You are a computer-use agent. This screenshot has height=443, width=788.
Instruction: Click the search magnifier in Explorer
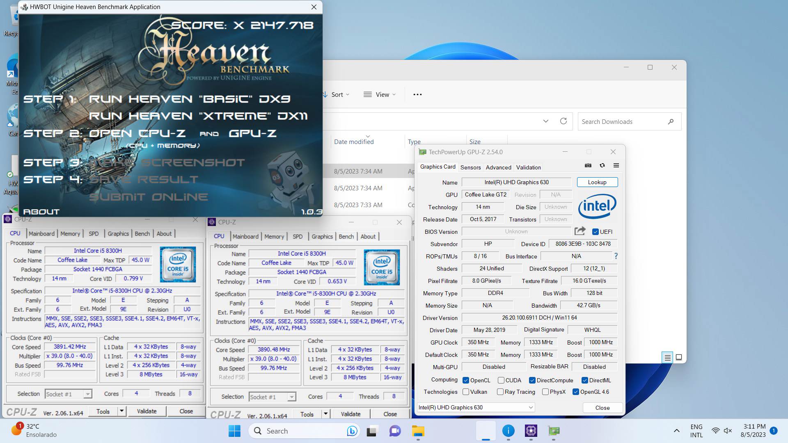[671, 121]
